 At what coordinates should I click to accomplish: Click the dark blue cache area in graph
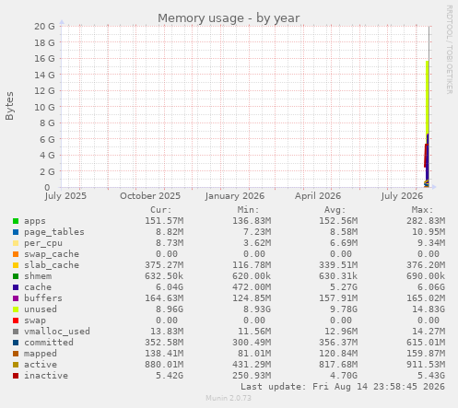pyautogui.click(x=428, y=159)
